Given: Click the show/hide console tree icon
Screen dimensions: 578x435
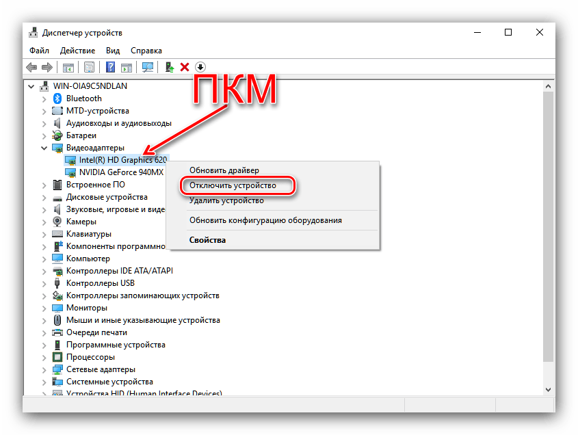Looking at the screenshot, I should pyautogui.click(x=68, y=67).
